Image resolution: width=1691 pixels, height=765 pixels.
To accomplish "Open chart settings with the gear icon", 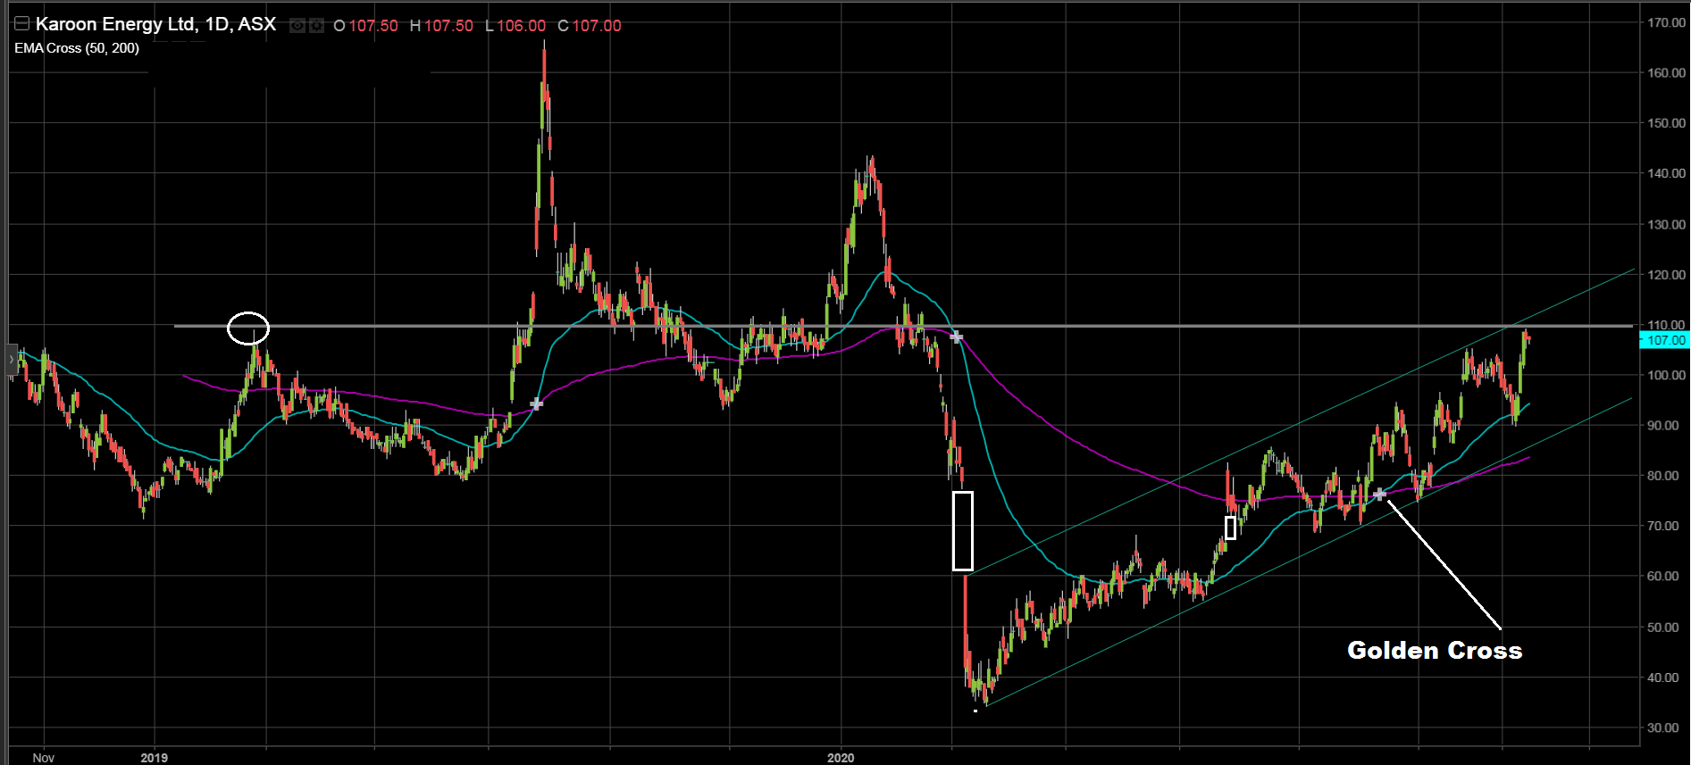I will pyautogui.click(x=316, y=26).
